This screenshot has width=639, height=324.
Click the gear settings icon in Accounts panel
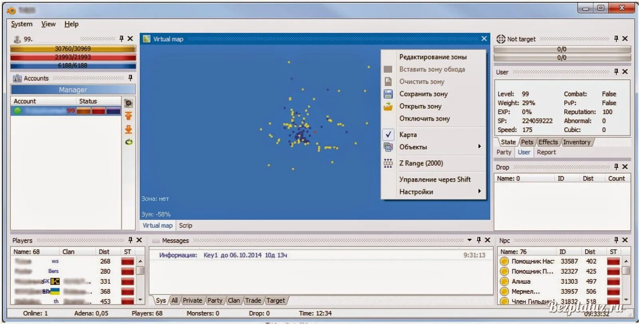pyautogui.click(x=128, y=103)
